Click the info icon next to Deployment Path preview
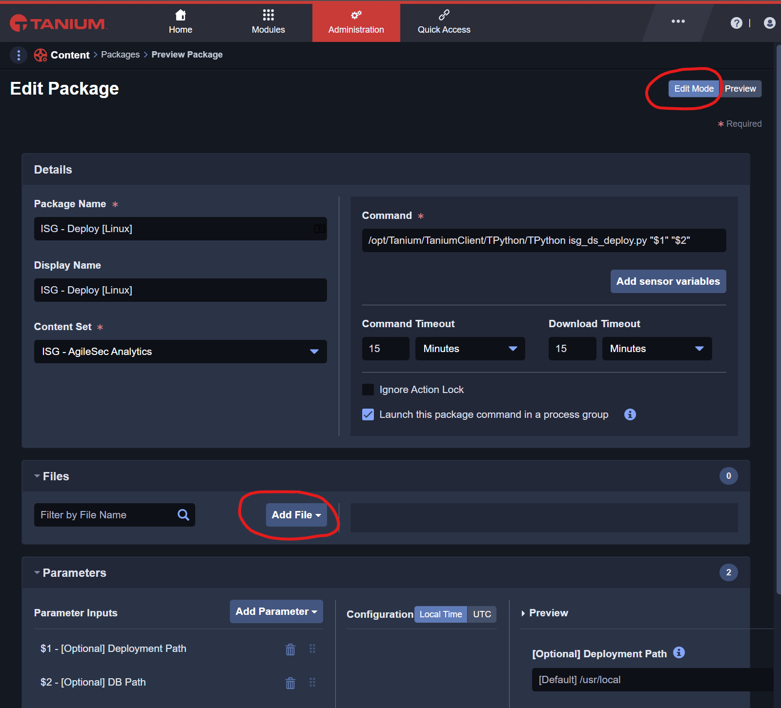 pyautogui.click(x=679, y=652)
